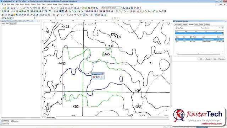Toggle the Contour_Intermediate row checkbox
The width and height of the screenshot is (227, 128).
click(x=191, y=39)
